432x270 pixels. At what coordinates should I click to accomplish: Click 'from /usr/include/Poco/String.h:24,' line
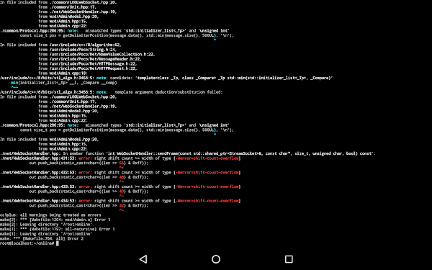[x=78, y=50]
